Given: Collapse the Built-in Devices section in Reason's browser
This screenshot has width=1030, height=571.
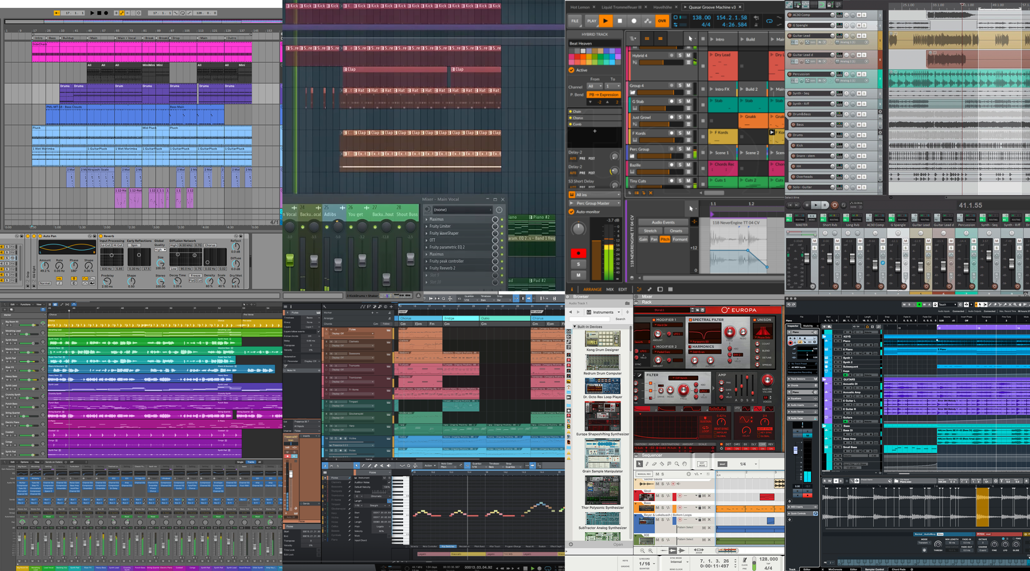Looking at the screenshot, I should tap(574, 326).
